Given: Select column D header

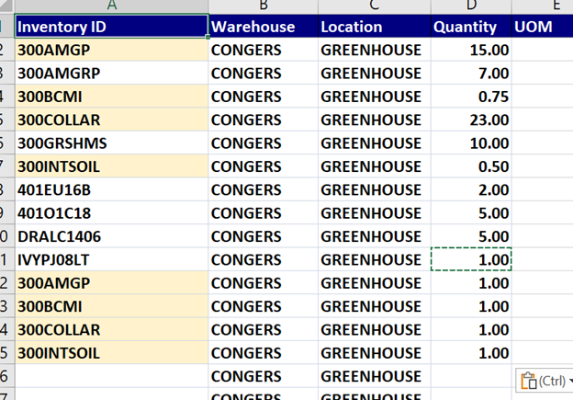Looking at the screenshot, I should [470, 6].
